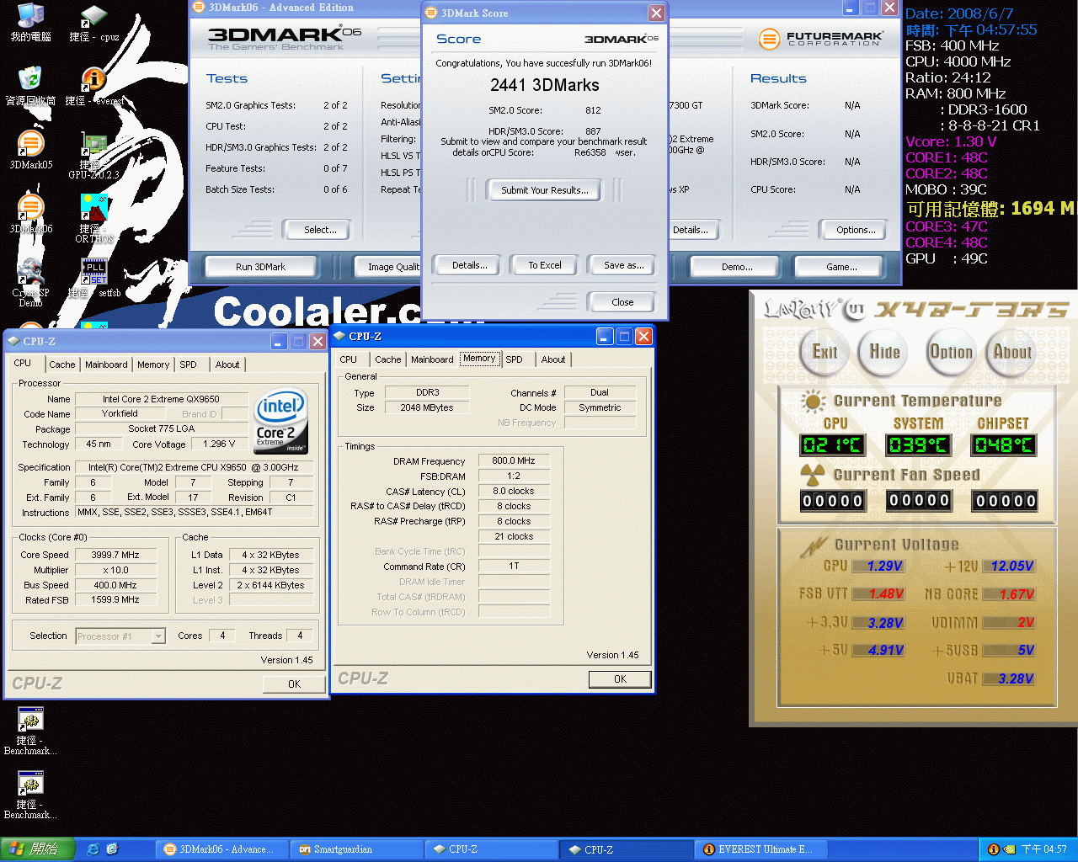Open About tab in CPU-Z processor window
Viewport: 1078px width, 862px height.
tap(227, 364)
